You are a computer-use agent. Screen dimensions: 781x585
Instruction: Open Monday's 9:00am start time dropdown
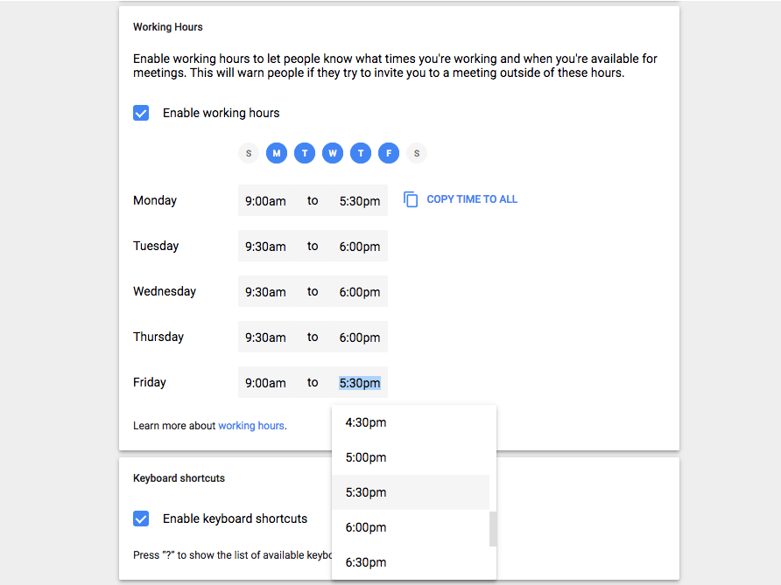coord(265,200)
